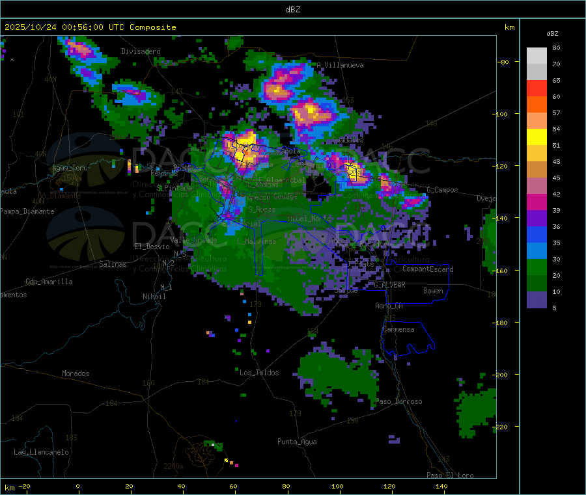The image size is (586, 495).
Task: Click the Pampa_Diamante label
Action: (x=27, y=211)
